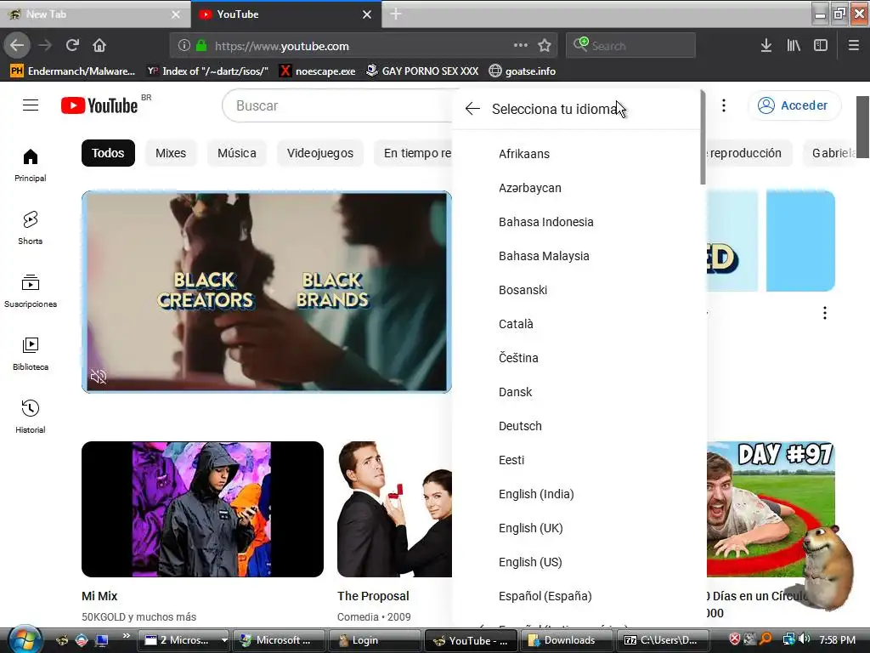Image resolution: width=870 pixels, height=653 pixels.
Task: Open goatse.info bookmark
Action: (x=523, y=71)
